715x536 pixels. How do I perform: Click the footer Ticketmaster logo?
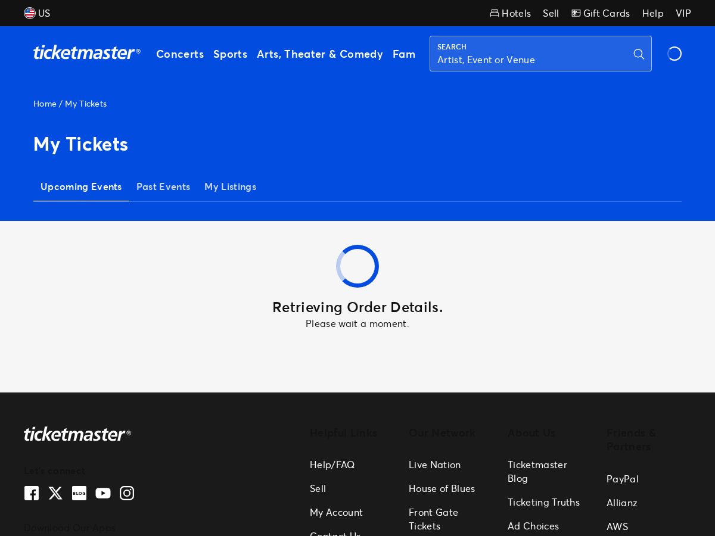coord(77,434)
